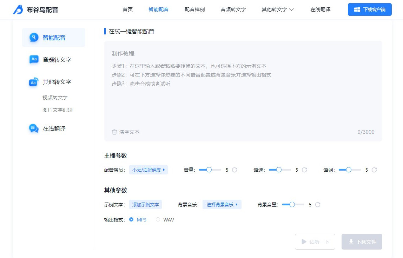Screen dimensions: 403x258
Task: Click the 在线一键智能配音 heading
Action: coord(131,31)
